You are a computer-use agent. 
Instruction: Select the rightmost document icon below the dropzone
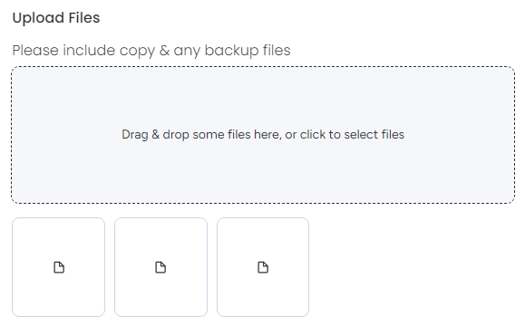[263, 267]
